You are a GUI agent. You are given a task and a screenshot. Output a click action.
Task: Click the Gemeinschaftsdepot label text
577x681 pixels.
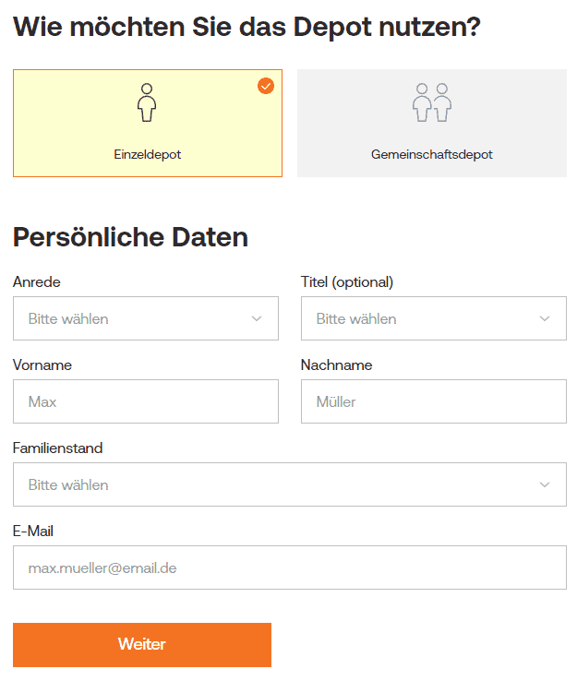click(x=432, y=155)
